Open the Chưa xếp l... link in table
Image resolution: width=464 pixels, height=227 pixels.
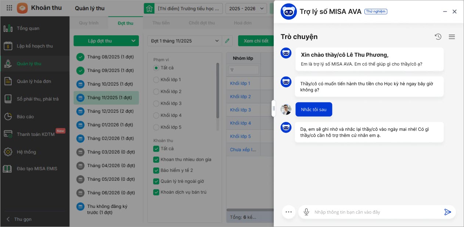(x=243, y=149)
